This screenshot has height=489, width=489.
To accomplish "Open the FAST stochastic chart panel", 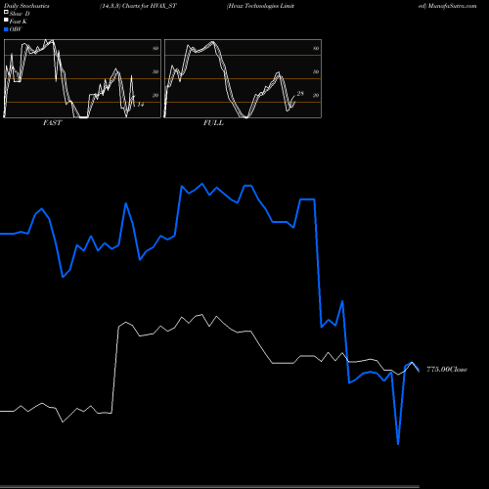I will 82,78.
